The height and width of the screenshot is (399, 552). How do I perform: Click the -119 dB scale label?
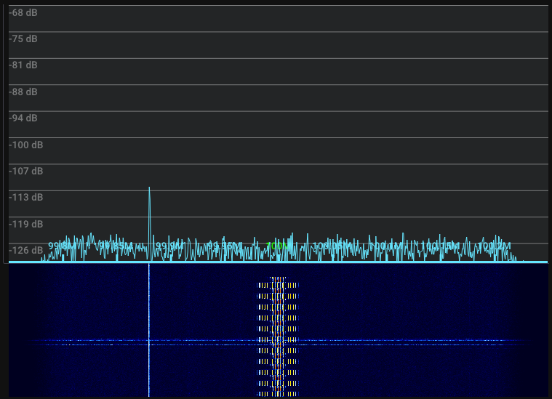click(x=26, y=224)
